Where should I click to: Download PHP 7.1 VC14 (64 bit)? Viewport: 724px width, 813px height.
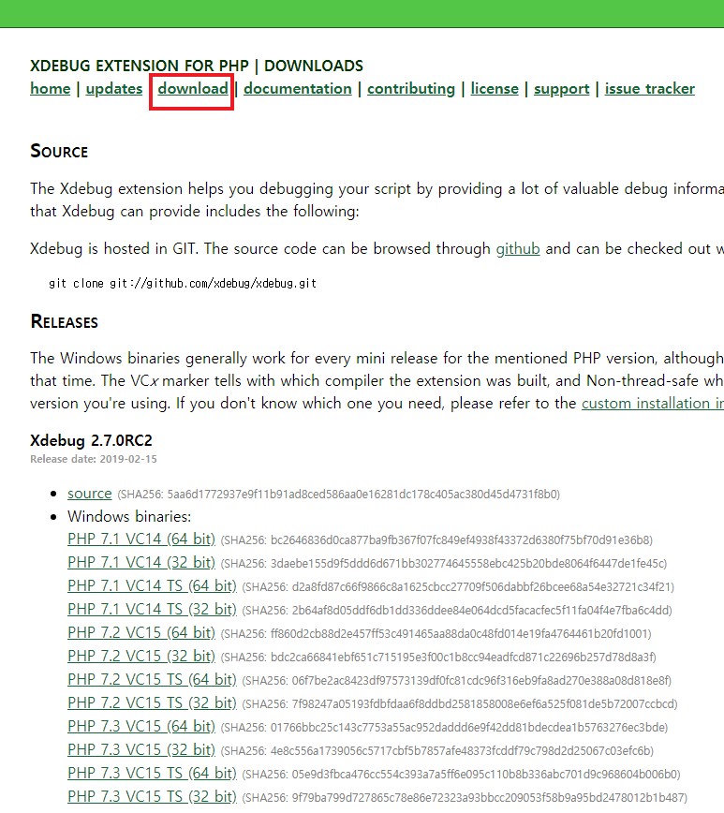coord(141,540)
